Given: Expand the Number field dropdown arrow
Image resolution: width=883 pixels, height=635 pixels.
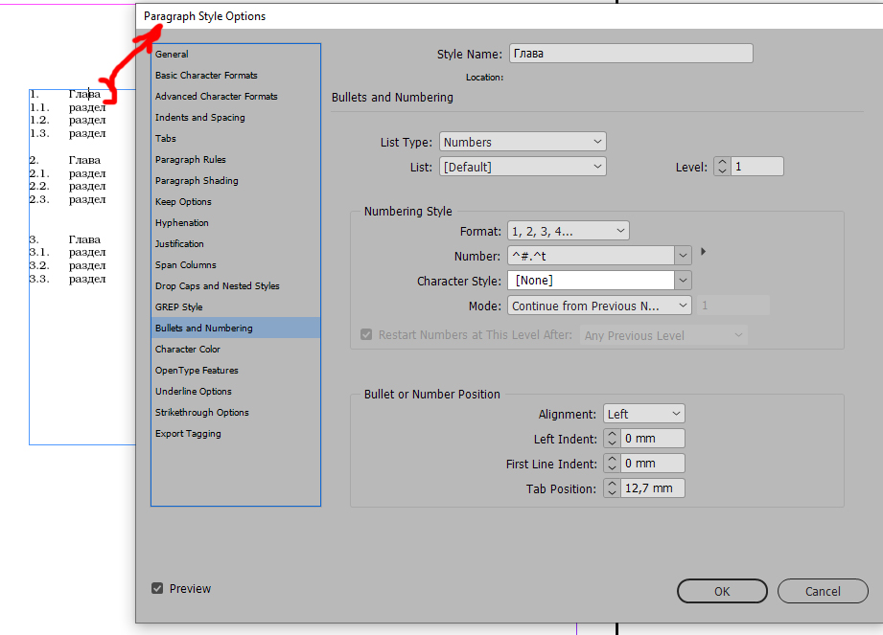Looking at the screenshot, I should point(683,256).
